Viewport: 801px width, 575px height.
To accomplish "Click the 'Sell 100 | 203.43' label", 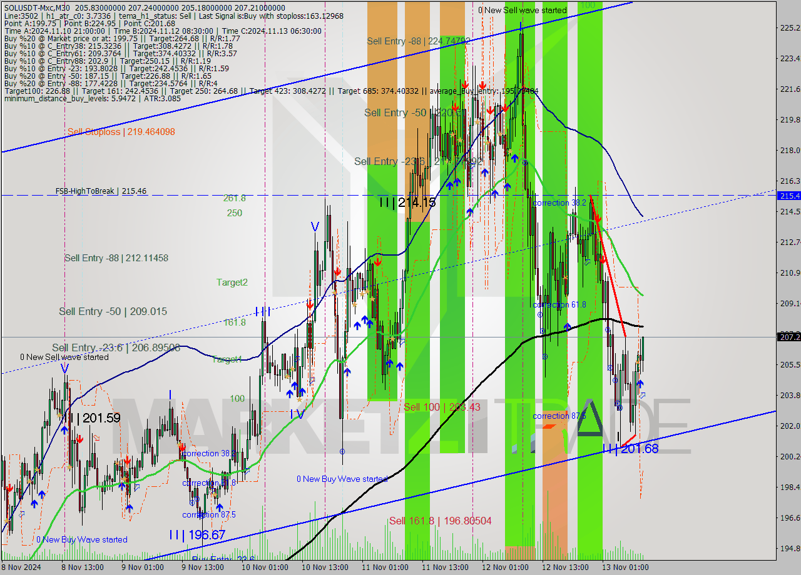I will 442,407.
